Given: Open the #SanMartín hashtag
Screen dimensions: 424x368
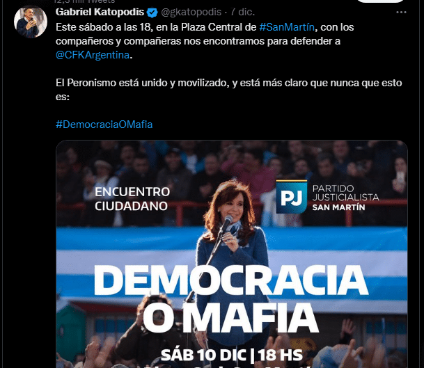Looking at the screenshot, I should pos(287,27).
